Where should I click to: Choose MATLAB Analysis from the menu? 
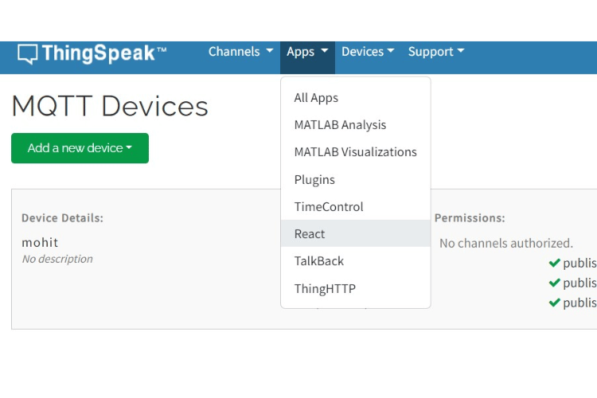[355, 125]
